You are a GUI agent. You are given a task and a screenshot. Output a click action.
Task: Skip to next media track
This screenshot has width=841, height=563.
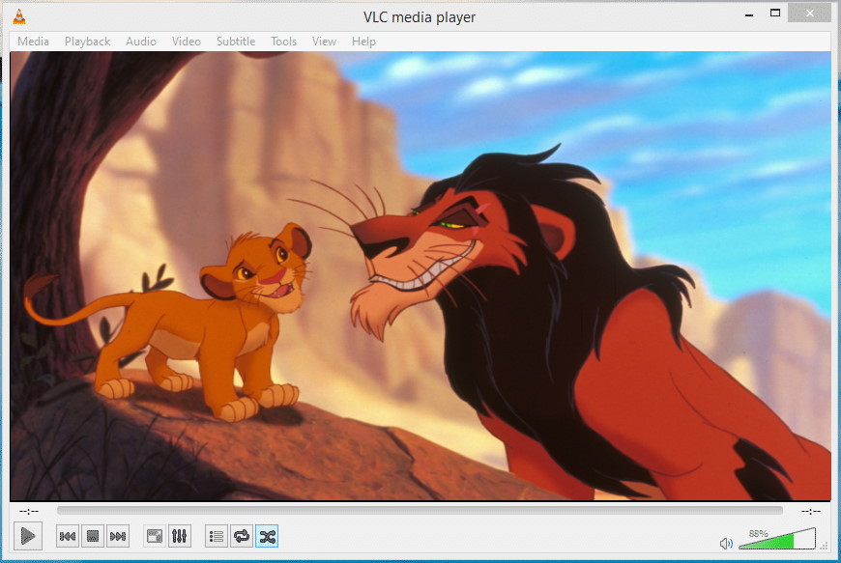(x=118, y=536)
